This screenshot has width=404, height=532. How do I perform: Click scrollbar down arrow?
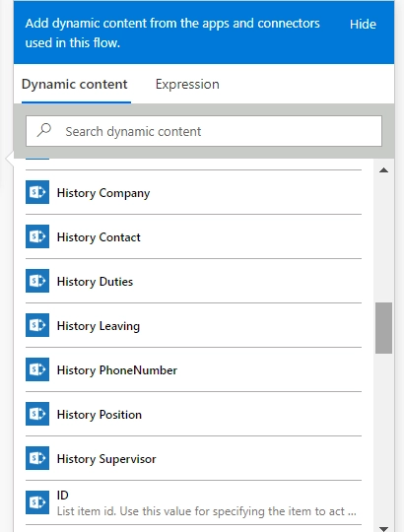(x=383, y=529)
